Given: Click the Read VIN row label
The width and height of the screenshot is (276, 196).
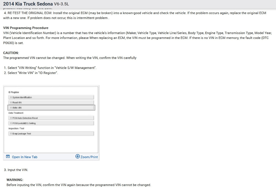Looking at the screenshot, I should point(17,103).
